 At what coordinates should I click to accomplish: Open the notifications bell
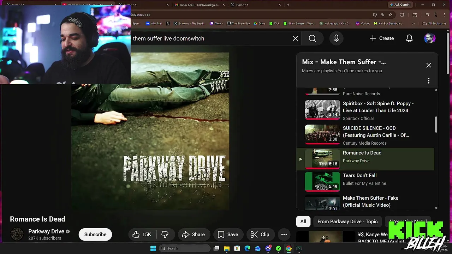(x=409, y=38)
